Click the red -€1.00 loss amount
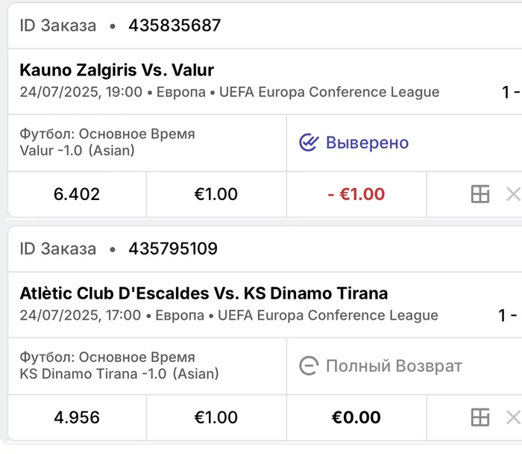 (356, 194)
